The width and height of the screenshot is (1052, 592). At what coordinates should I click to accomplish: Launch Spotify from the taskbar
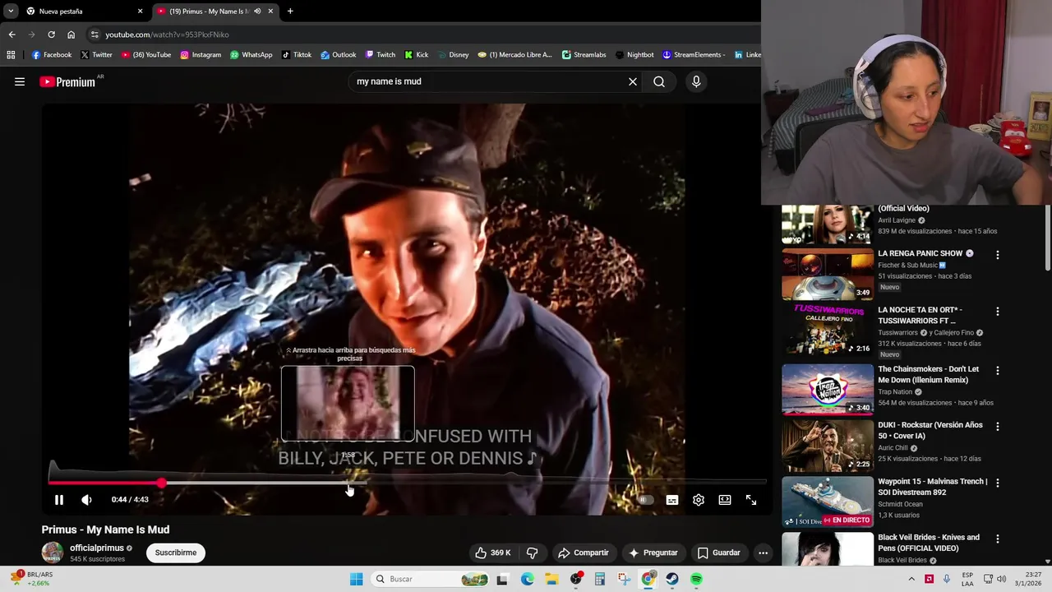point(696,579)
